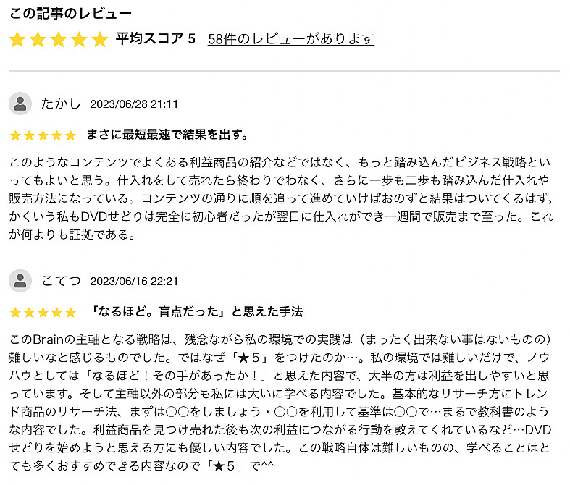Click たかし's review body text

coord(281,198)
